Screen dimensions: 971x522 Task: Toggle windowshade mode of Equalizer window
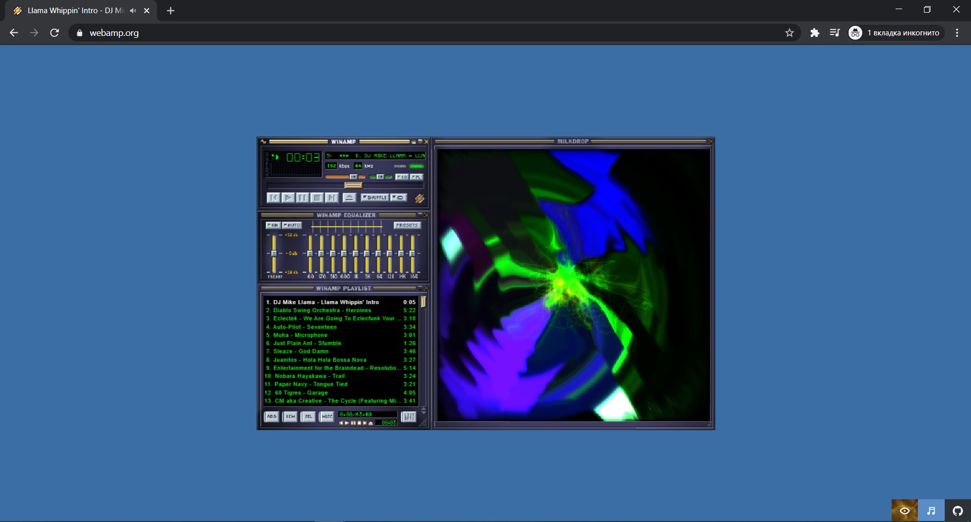click(x=420, y=215)
